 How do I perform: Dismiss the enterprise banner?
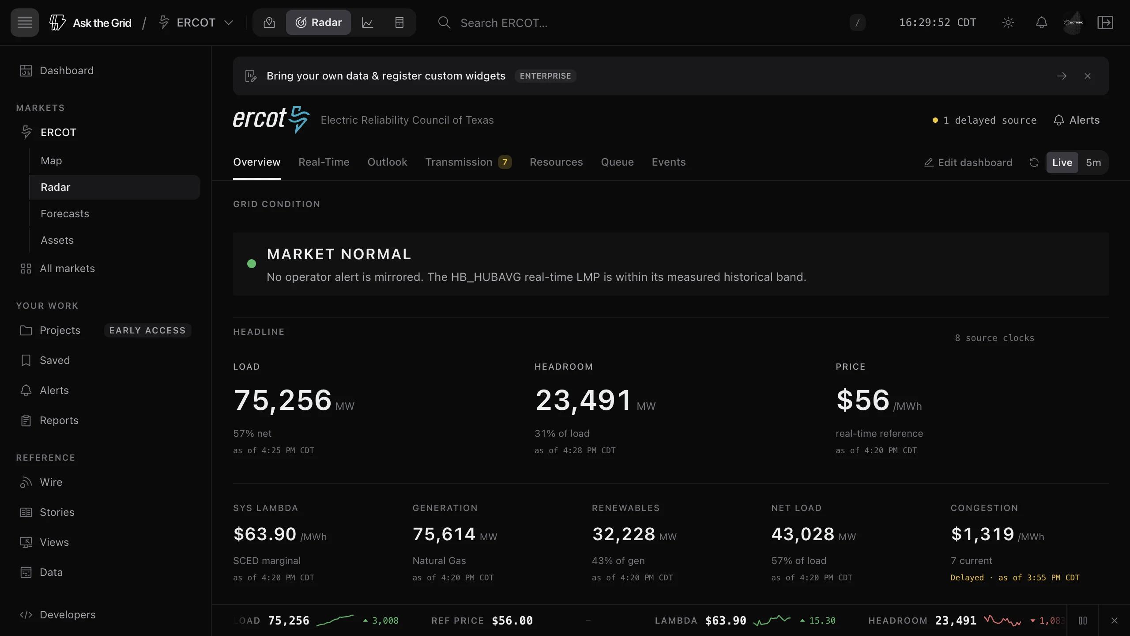pyautogui.click(x=1088, y=76)
